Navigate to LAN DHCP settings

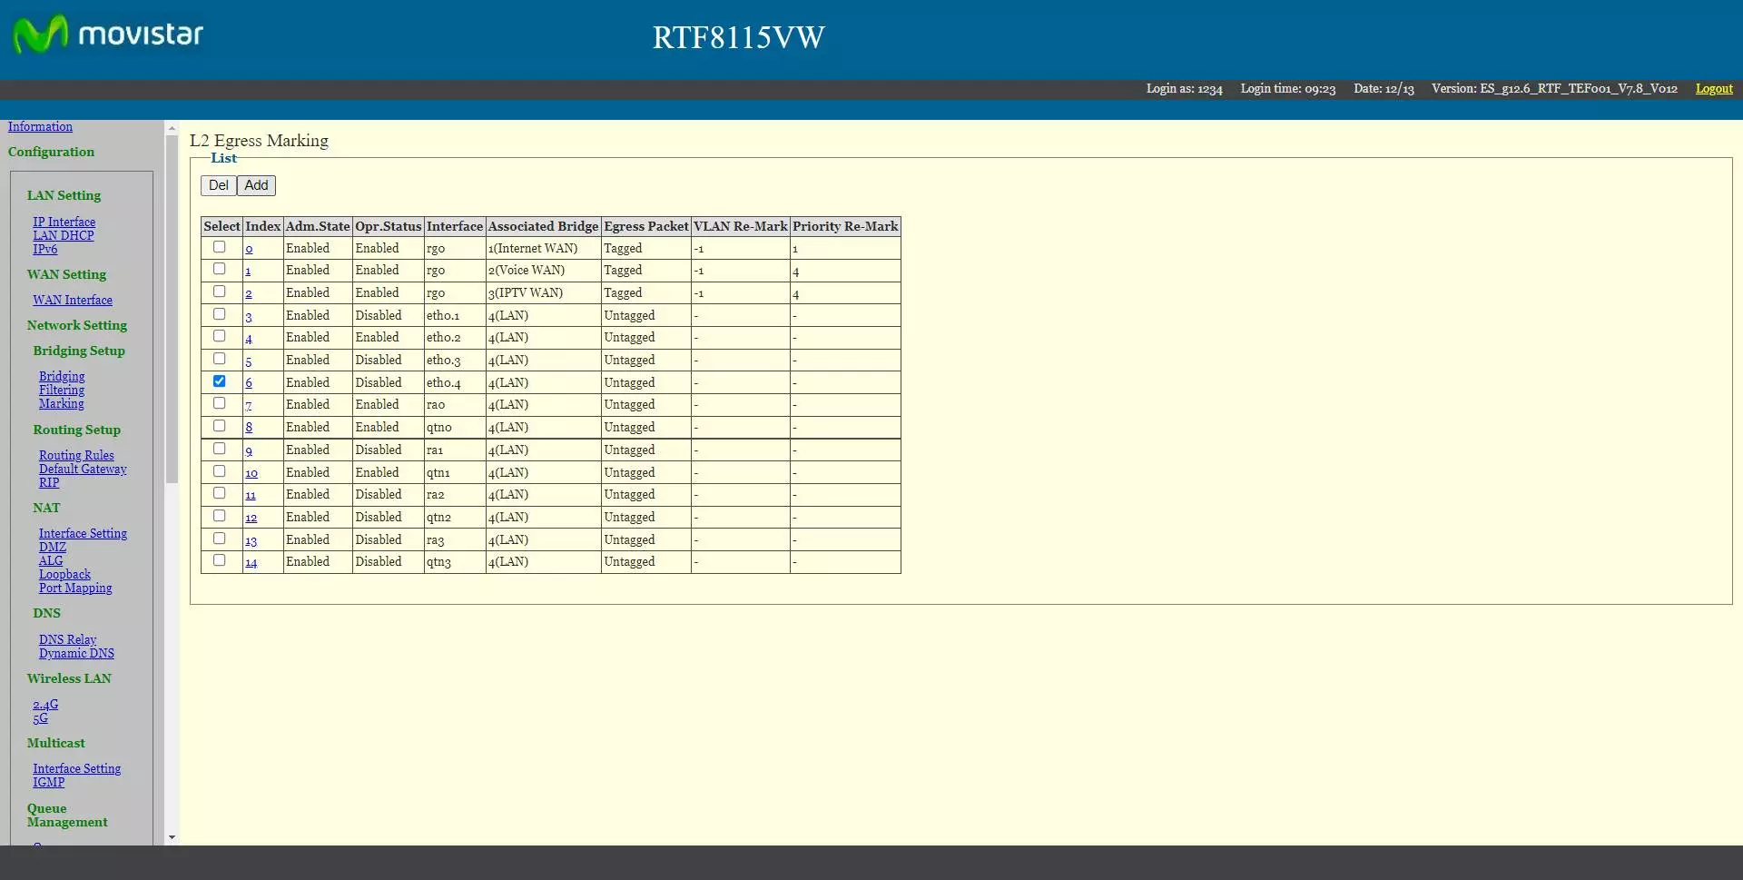[64, 236]
